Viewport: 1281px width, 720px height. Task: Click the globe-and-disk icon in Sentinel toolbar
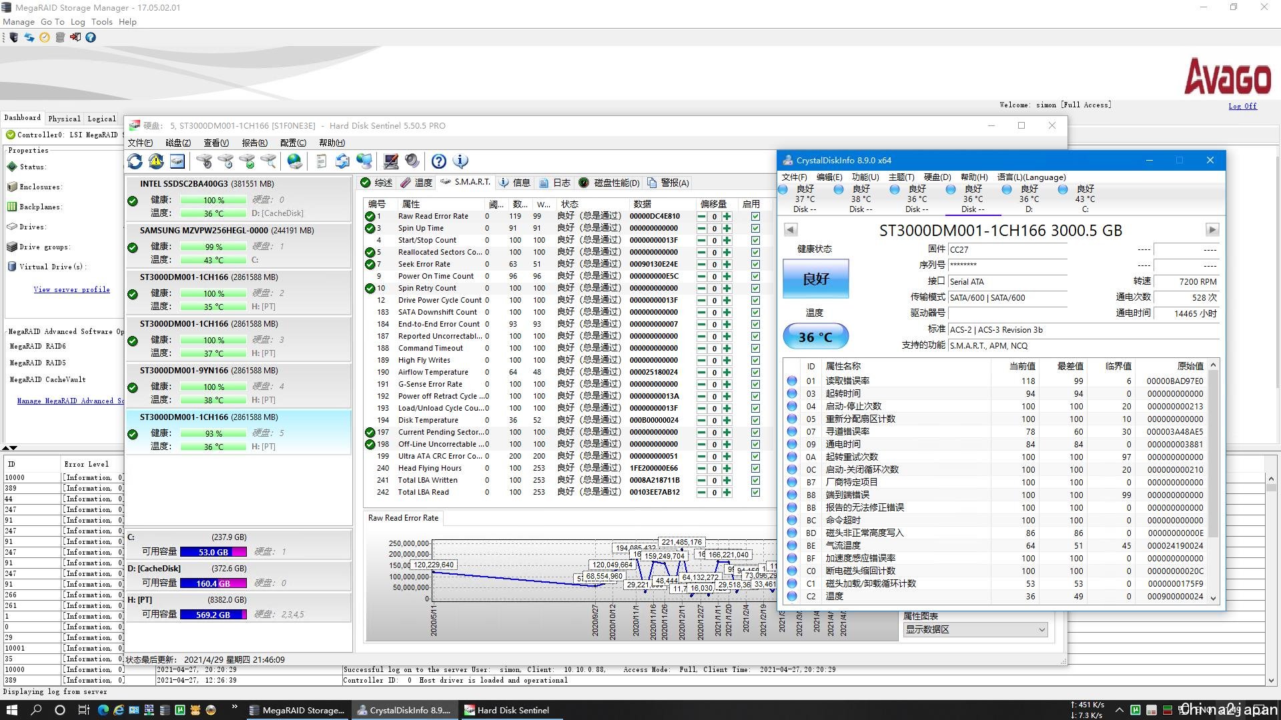point(294,161)
